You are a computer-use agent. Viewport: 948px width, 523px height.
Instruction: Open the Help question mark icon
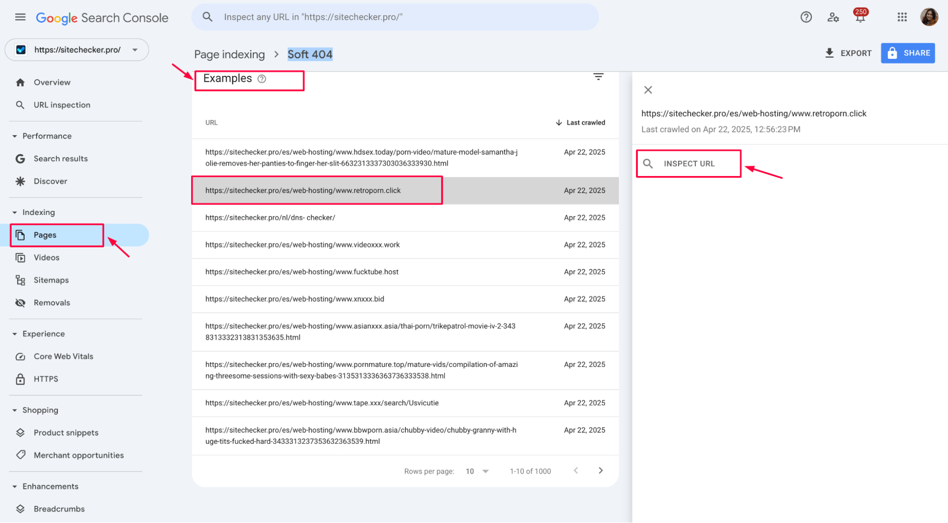806,18
